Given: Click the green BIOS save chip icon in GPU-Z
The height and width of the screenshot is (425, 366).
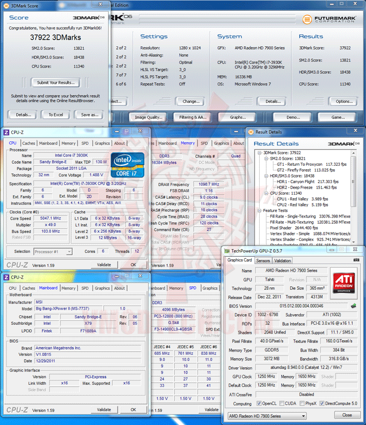Looking at the screenshot, I should [353, 306].
